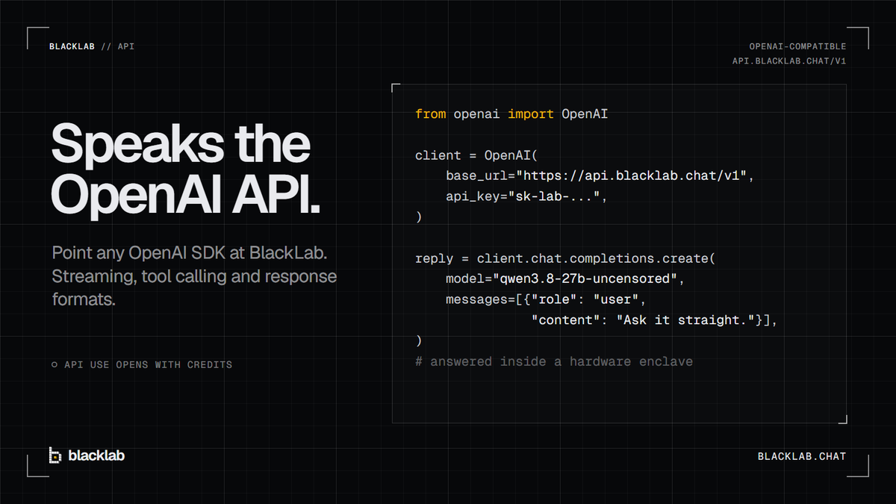Image resolution: width=896 pixels, height=504 pixels.
Task: Click the BLACKLAB header label
Action: pyautogui.click(x=72, y=46)
